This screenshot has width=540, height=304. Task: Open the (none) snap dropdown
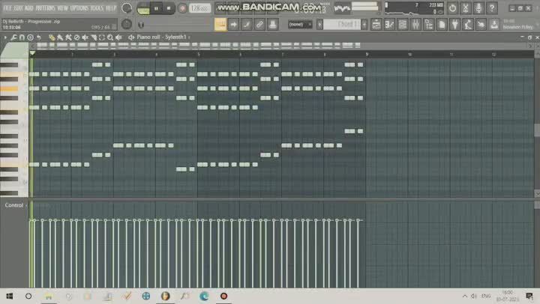[x=301, y=25]
